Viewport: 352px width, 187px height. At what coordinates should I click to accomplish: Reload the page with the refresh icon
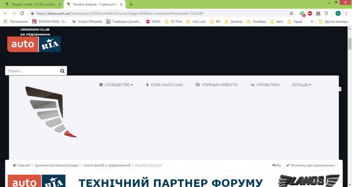coord(22,13)
